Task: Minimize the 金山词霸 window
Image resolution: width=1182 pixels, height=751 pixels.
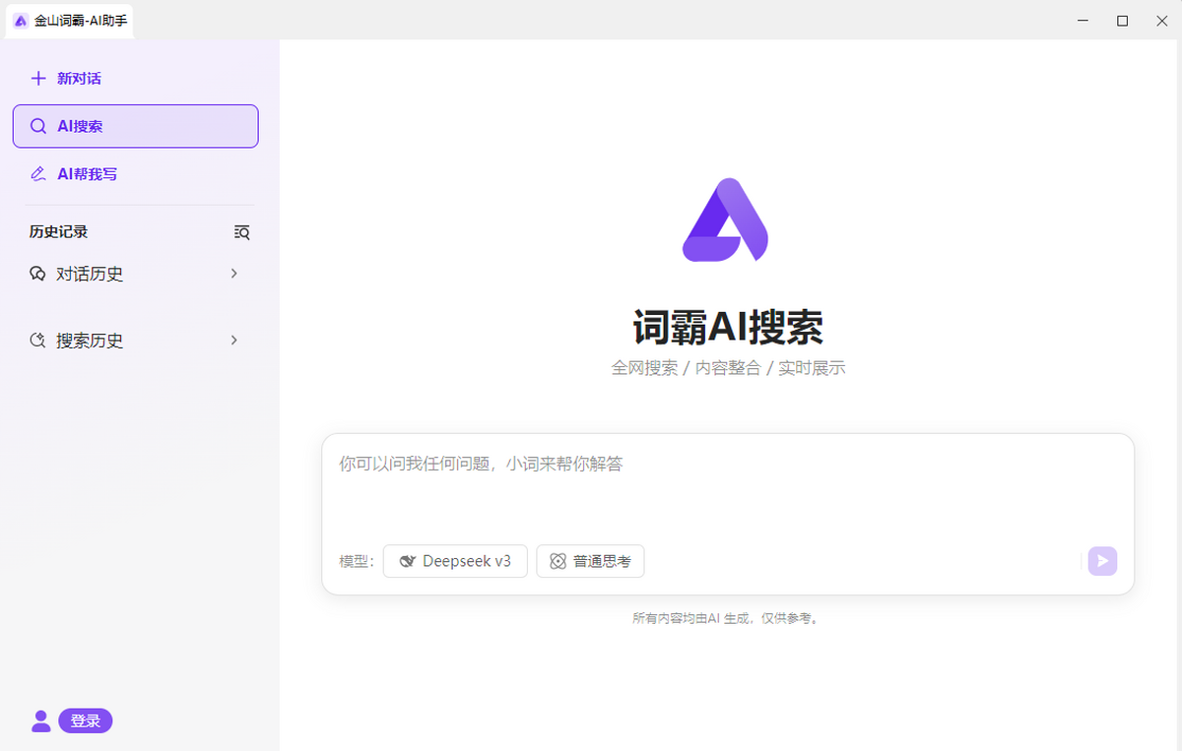Action: pyautogui.click(x=1083, y=21)
